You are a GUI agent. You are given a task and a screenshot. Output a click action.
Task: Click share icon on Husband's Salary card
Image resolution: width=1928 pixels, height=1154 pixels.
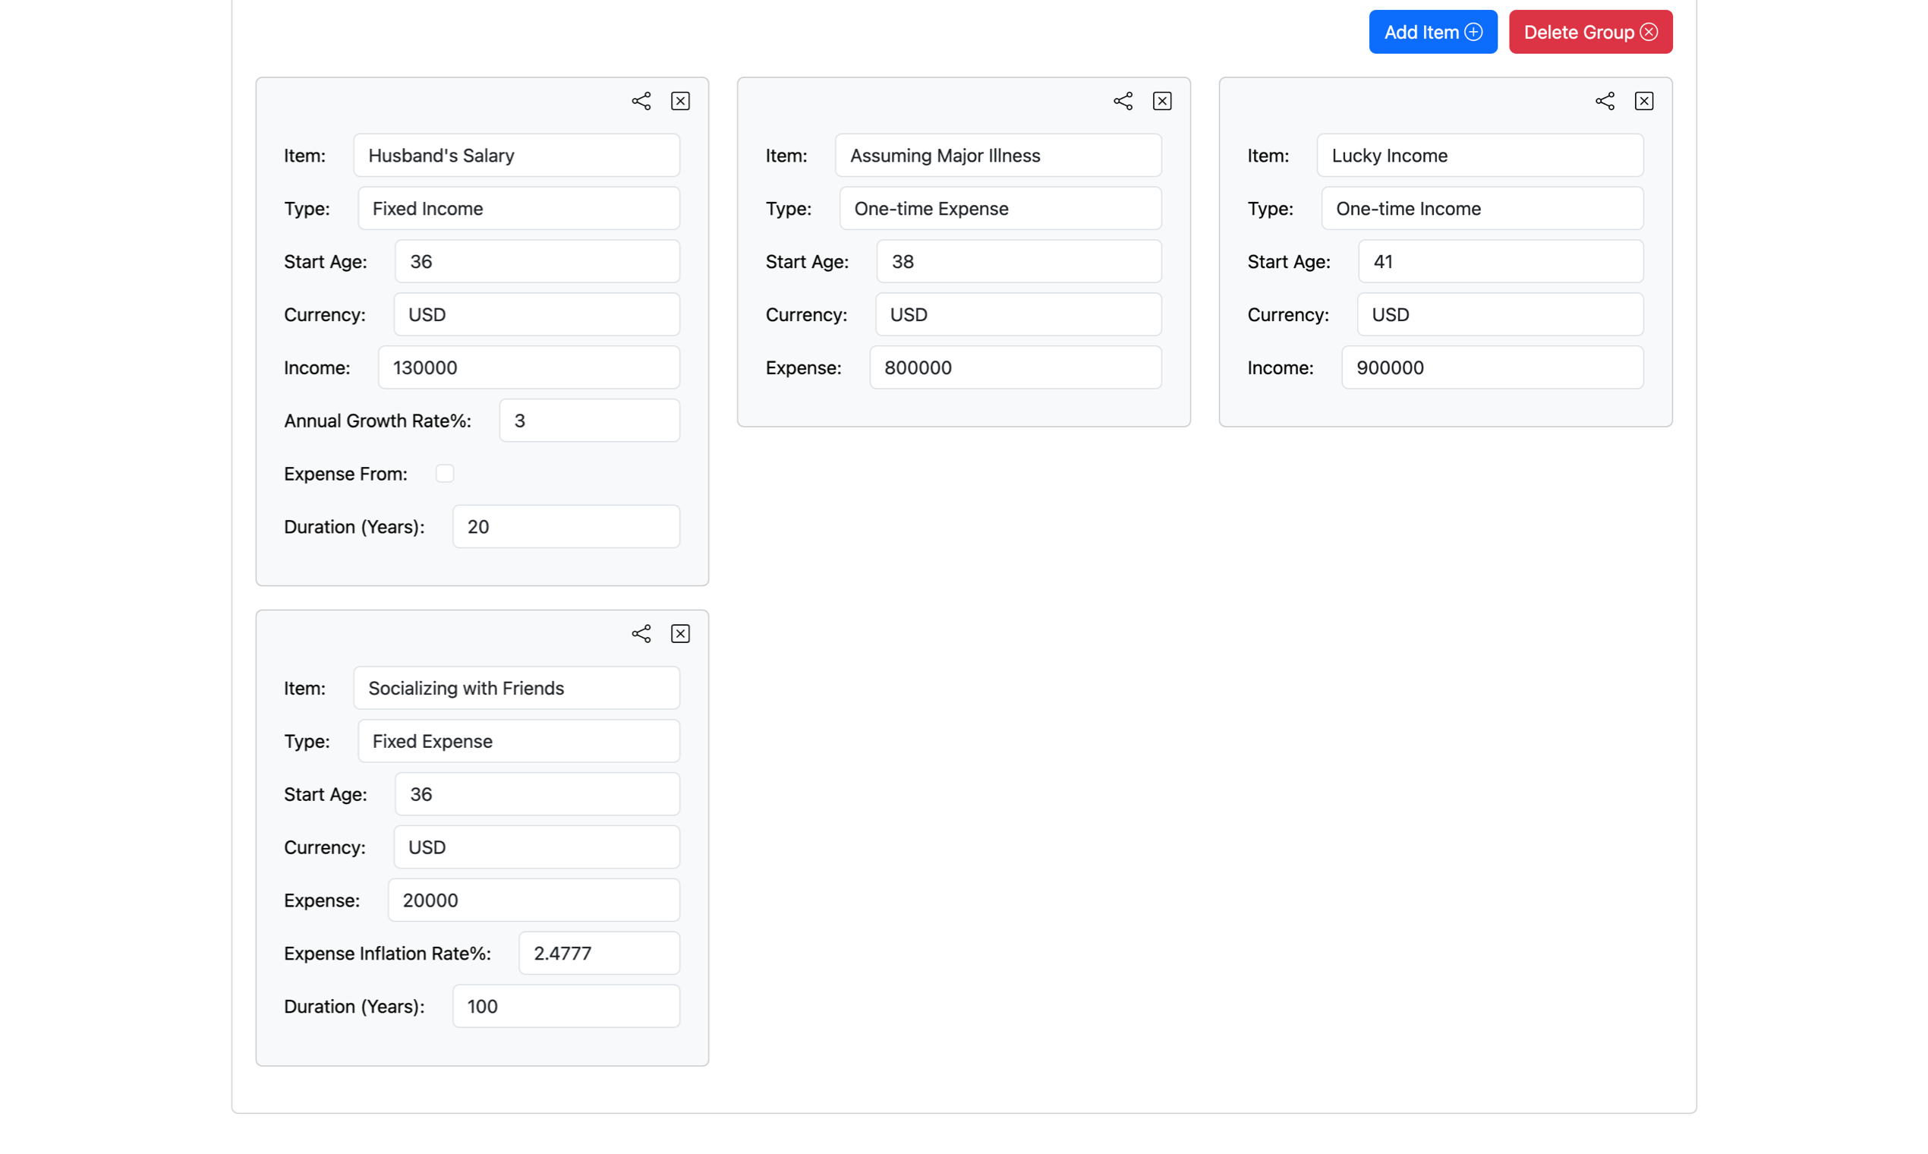(641, 101)
